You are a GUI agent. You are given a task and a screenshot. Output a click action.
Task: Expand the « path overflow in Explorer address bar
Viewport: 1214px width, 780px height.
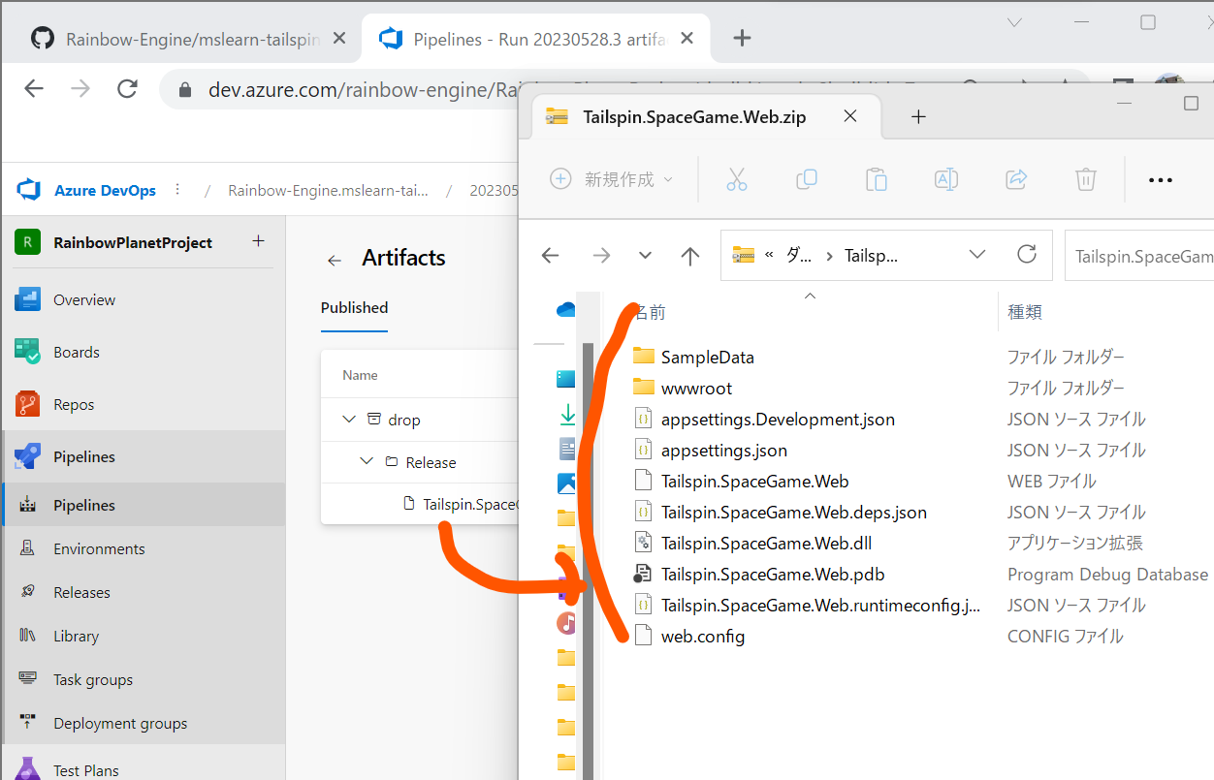(x=769, y=255)
